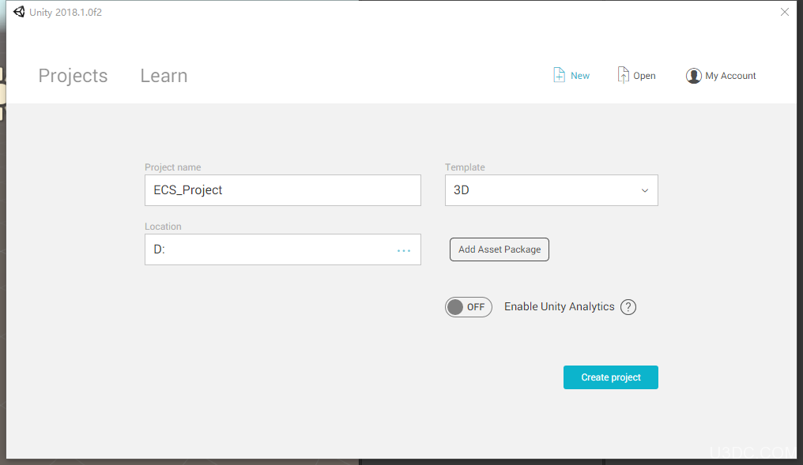Click the Open project file icon

(623, 75)
